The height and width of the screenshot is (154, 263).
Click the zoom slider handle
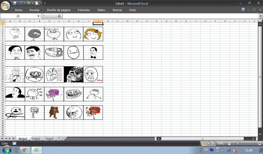238,143
